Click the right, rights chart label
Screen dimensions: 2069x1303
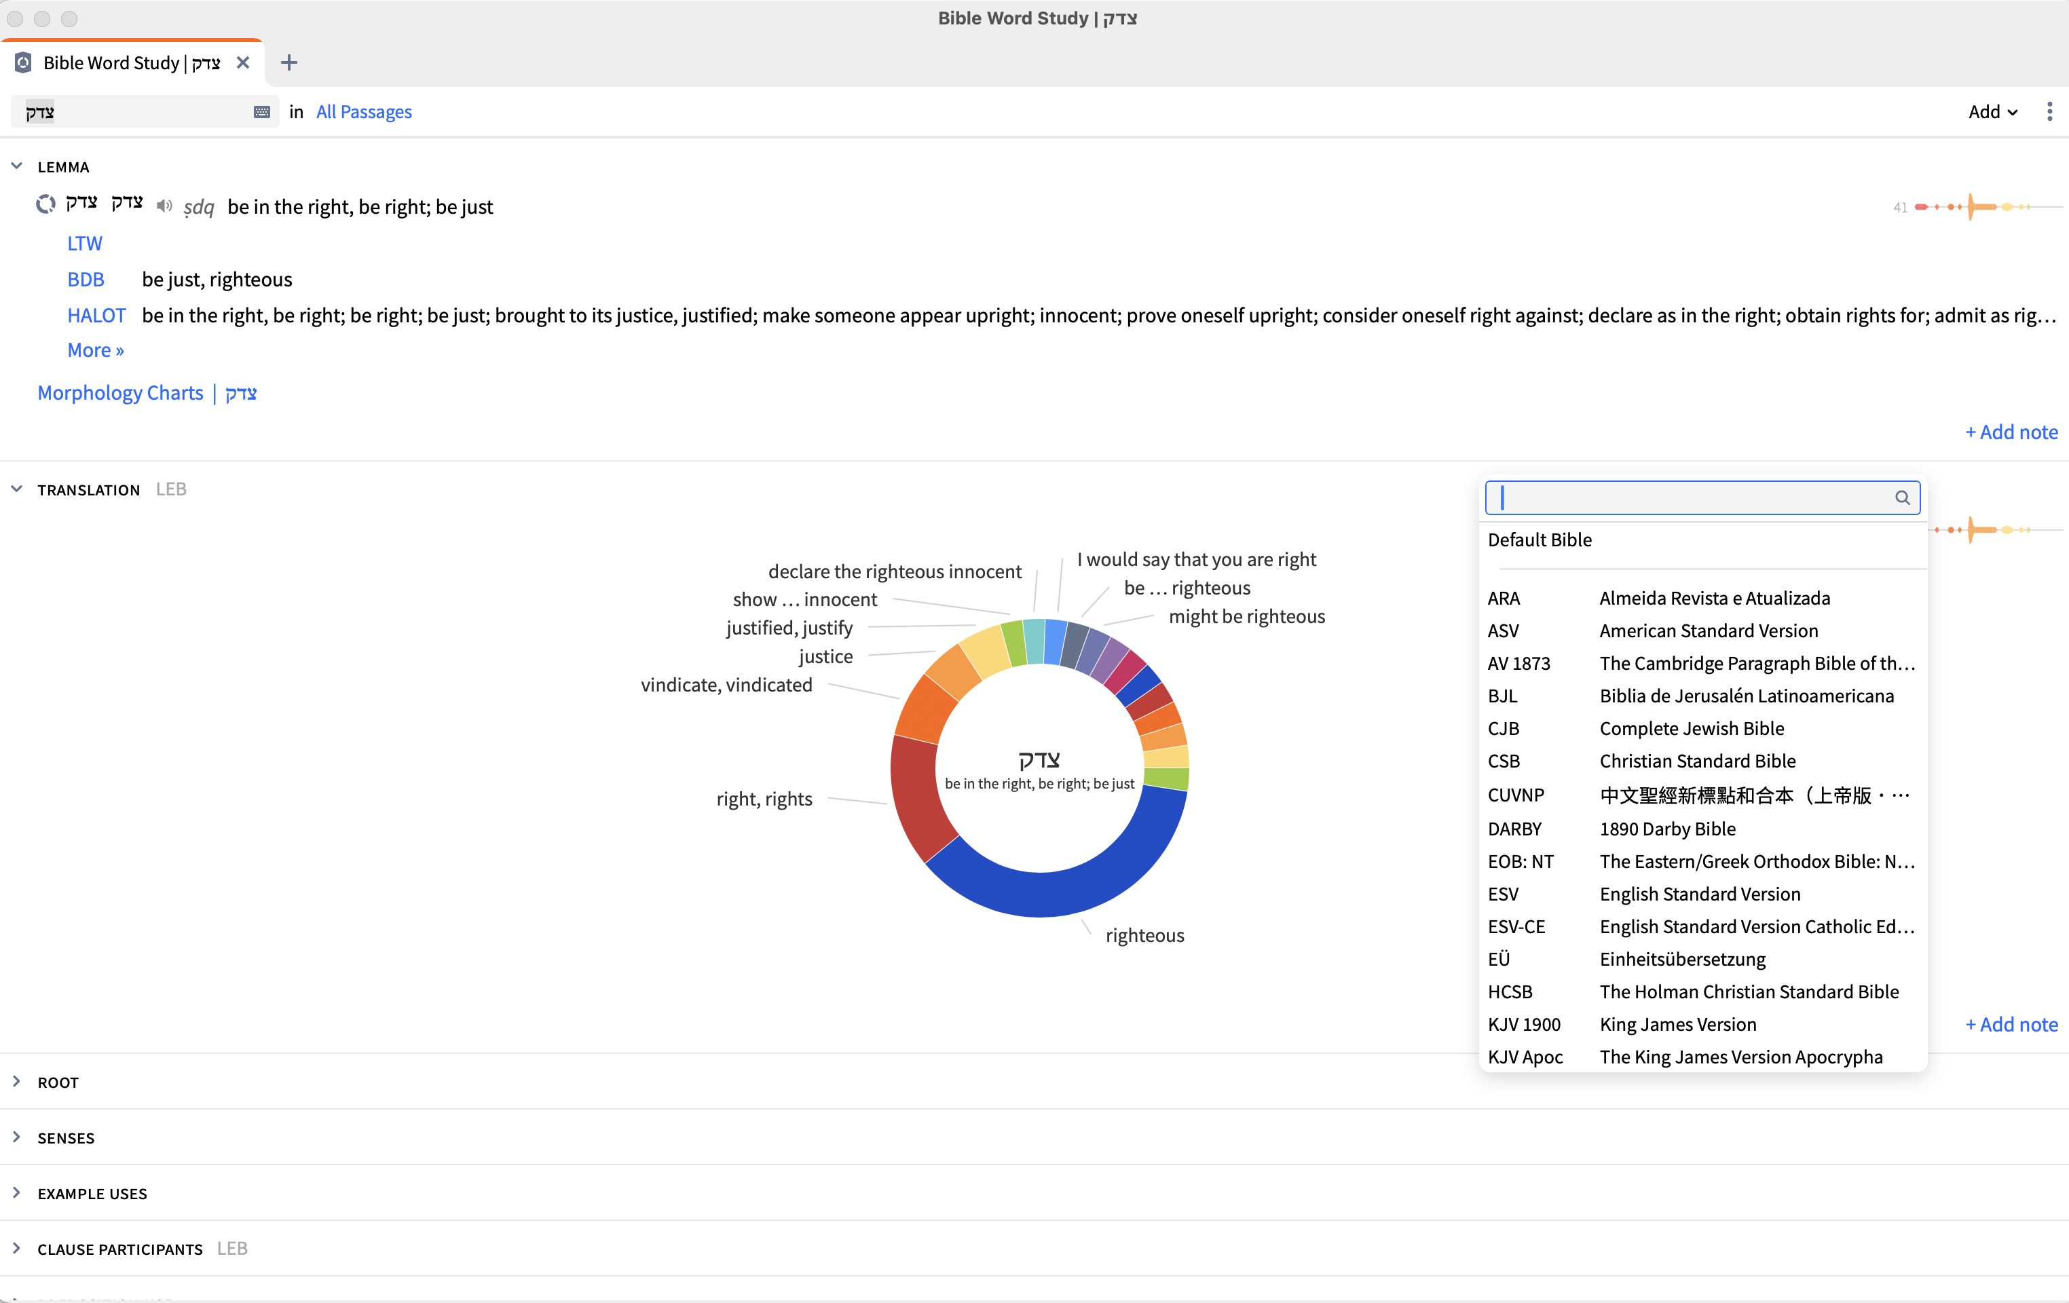click(x=764, y=799)
